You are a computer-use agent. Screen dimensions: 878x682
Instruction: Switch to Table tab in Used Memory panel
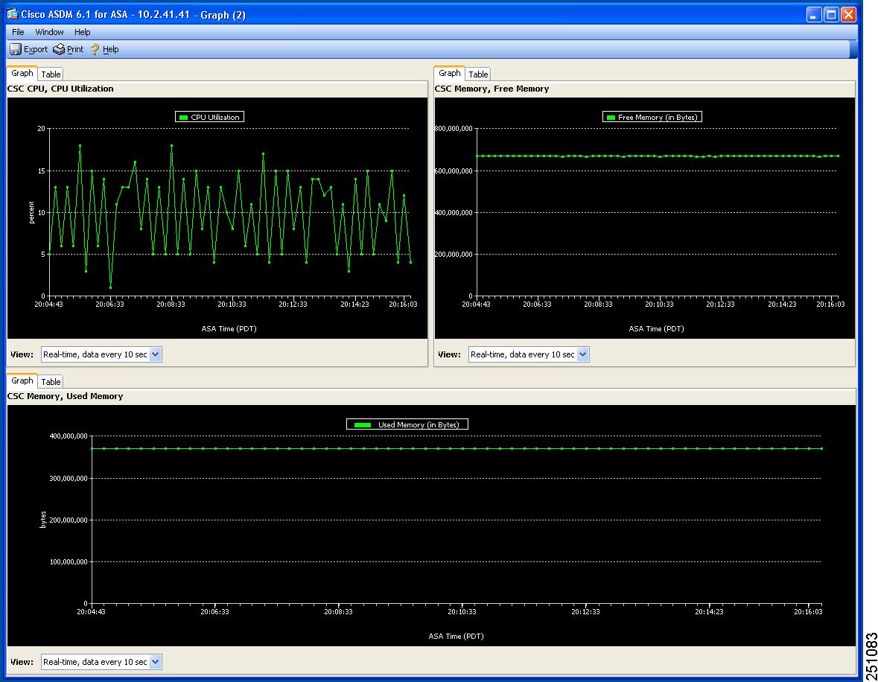click(x=51, y=381)
